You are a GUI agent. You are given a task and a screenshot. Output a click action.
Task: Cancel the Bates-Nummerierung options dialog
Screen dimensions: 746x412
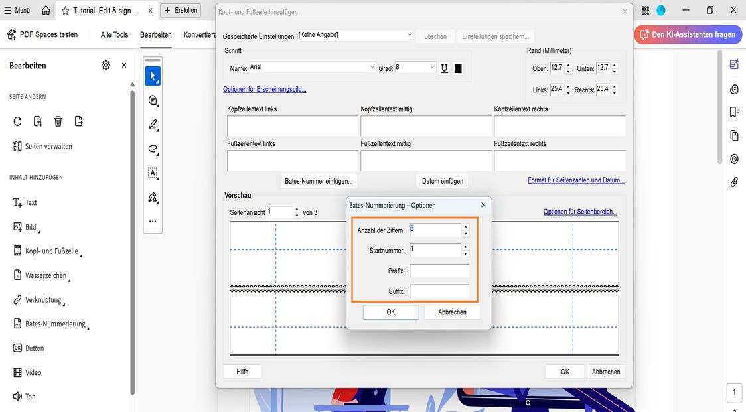452,312
